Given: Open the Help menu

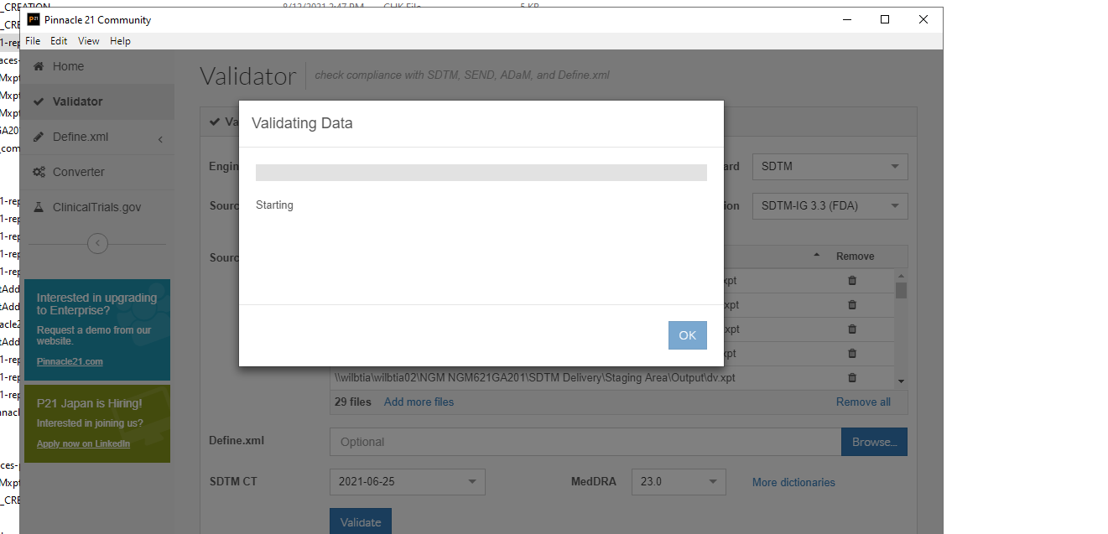Looking at the screenshot, I should coord(120,41).
